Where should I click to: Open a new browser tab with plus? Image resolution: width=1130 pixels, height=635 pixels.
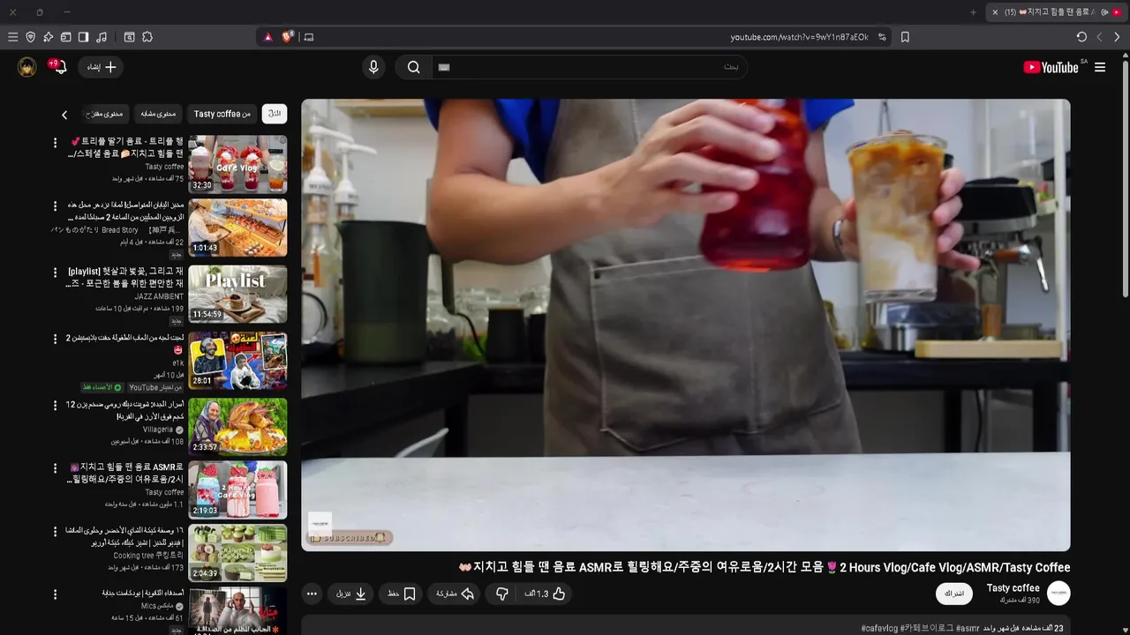click(x=973, y=12)
